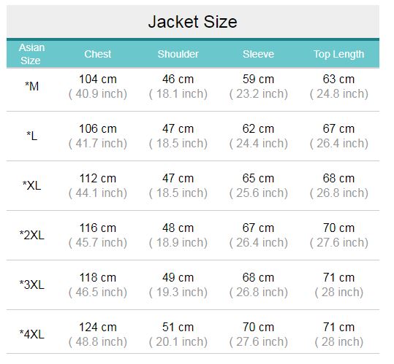Screen dimensions: 394x364
Task: Click the 27.6 inch sleeve measurement for 4XL
Action: pyautogui.click(x=259, y=342)
